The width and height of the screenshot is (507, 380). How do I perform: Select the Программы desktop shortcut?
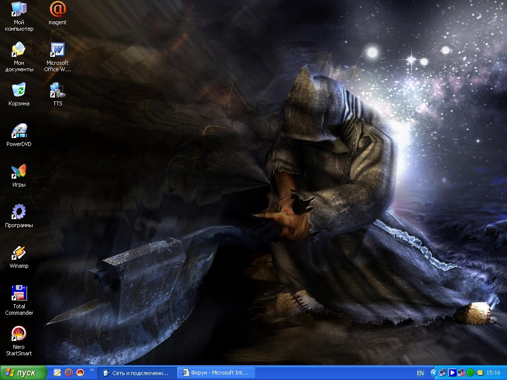(x=19, y=216)
